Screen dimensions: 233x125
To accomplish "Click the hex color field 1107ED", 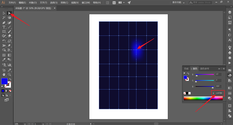I will point(219,93).
